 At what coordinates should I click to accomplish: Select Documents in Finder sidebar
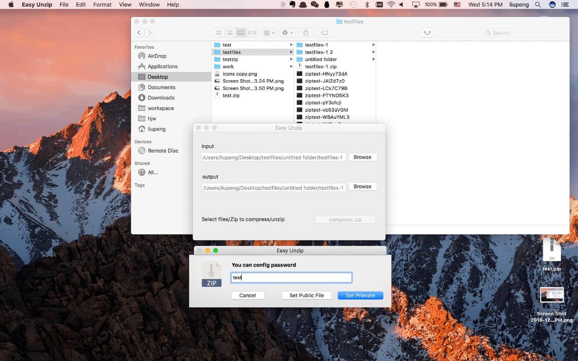[x=161, y=87]
